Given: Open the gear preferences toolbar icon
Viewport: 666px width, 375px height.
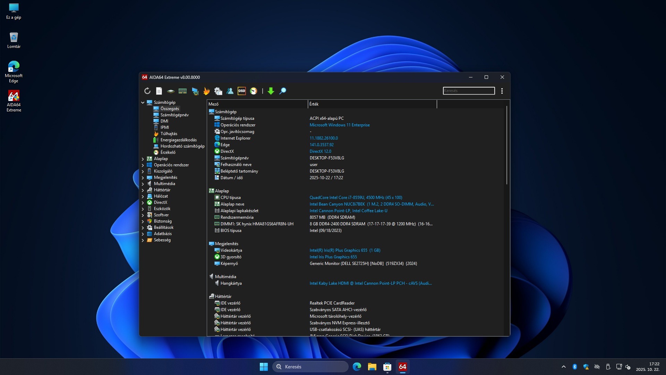Looking at the screenshot, I should tap(218, 91).
